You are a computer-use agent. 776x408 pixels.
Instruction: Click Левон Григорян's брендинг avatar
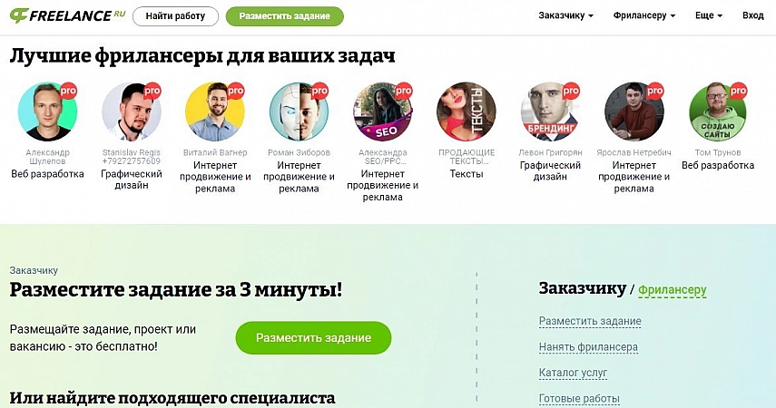pyautogui.click(x=550, y=112)
